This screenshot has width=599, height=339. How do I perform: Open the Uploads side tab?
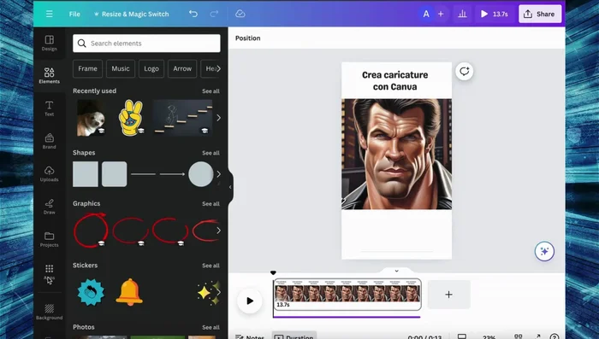coord(50,174)
